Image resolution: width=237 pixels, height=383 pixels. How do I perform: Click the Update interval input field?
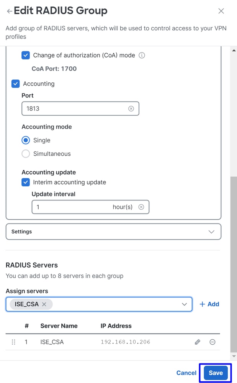click(90, 207)
